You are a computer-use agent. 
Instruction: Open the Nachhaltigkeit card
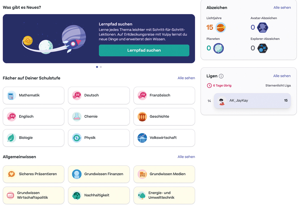pyautogui.click(x=99, y=195)
